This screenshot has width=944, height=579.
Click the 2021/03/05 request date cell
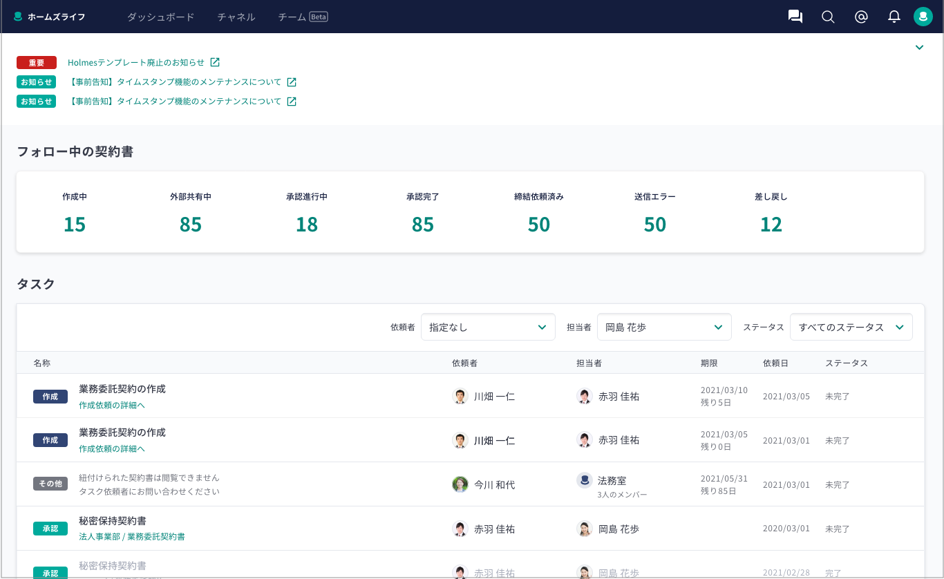pyautogui.click(x=786, y=396)
